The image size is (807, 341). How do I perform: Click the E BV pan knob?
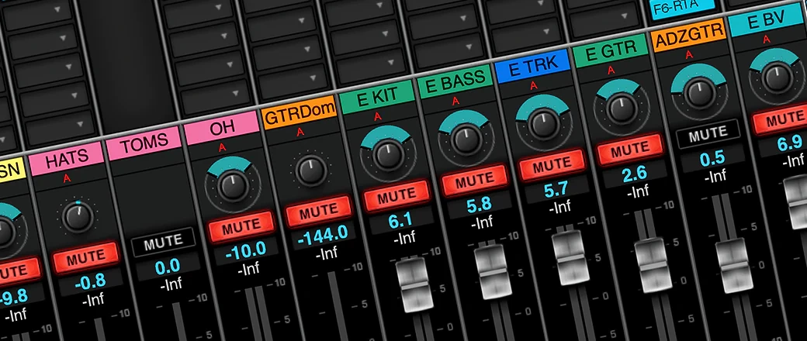click(777, 77)
